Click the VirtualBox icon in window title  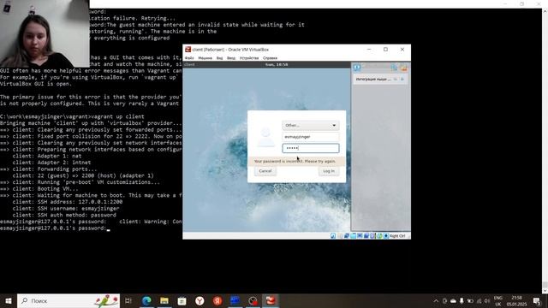[188, 50]
